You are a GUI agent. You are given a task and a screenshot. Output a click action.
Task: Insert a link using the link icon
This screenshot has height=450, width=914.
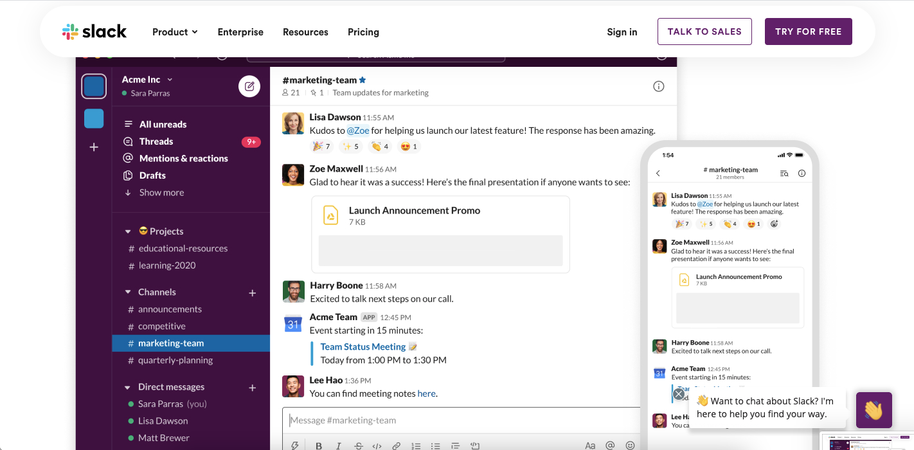pyautogui.click(x=396, y=445)
